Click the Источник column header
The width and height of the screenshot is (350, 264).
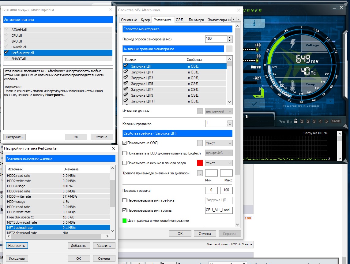[33, 169]
